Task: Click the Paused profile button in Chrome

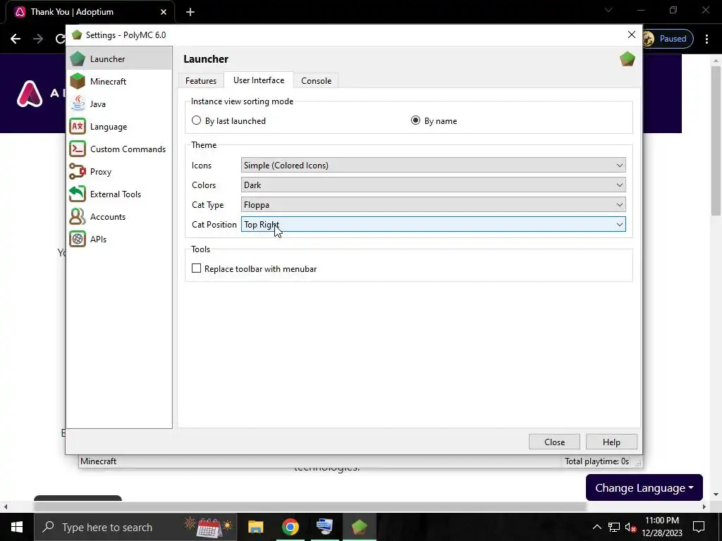Action: coord(668,39)
